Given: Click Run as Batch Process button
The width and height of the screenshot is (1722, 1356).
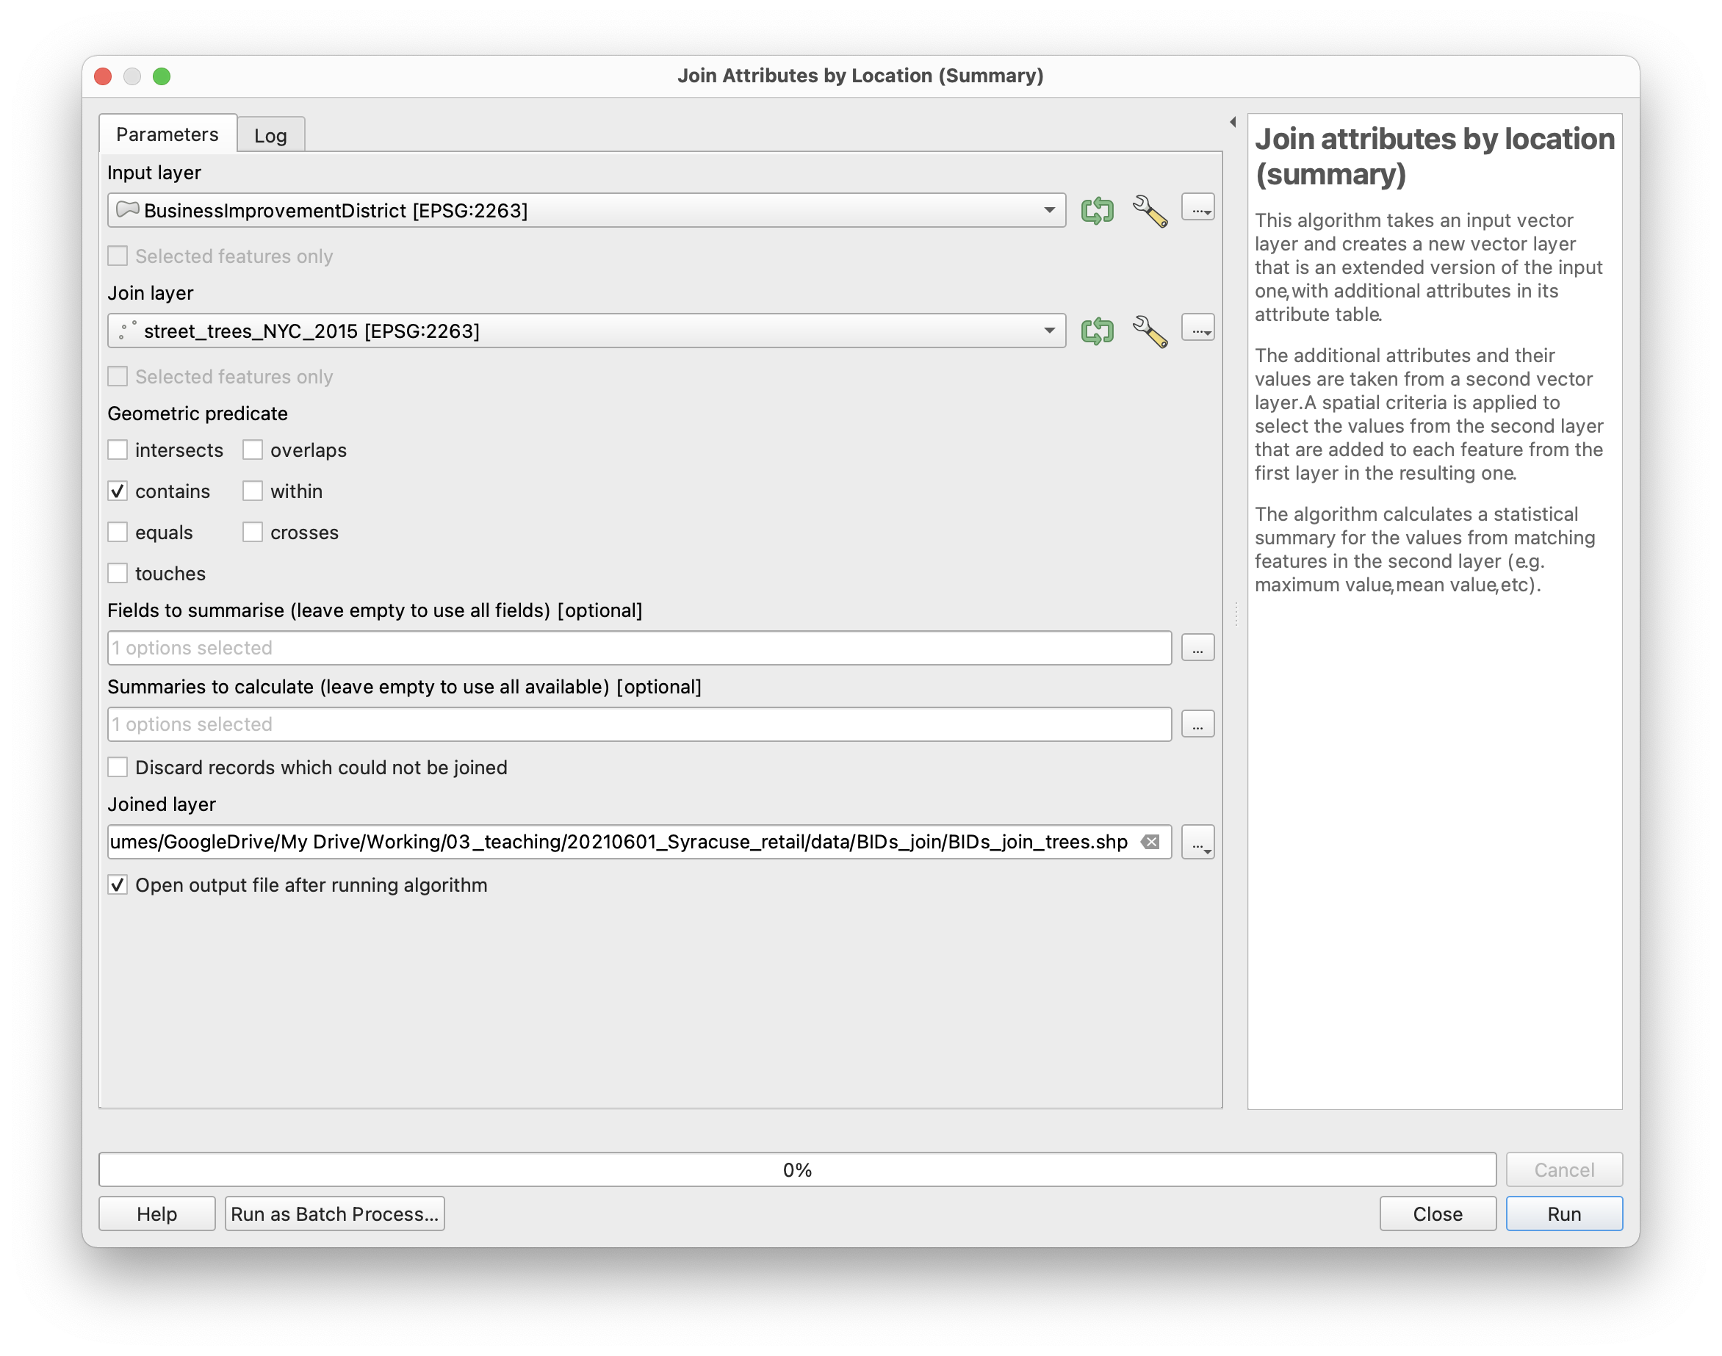Looking at the screenshot, I should (x=334, y=1214).
